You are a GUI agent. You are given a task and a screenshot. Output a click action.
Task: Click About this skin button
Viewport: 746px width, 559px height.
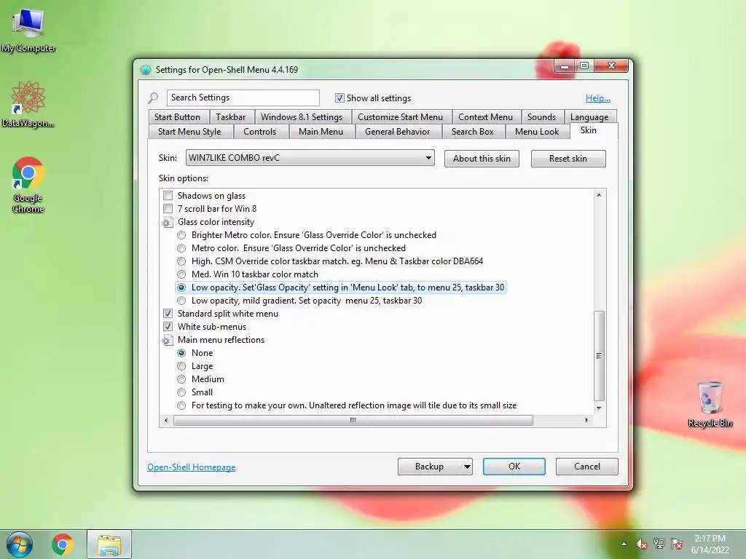(482, 159)
